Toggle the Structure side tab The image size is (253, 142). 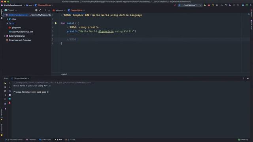[2, 130]
